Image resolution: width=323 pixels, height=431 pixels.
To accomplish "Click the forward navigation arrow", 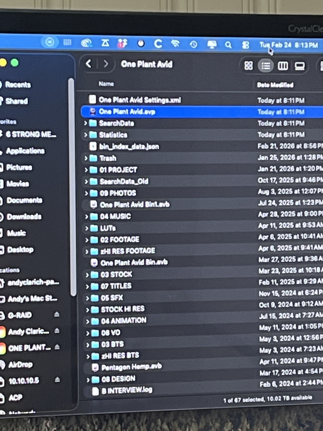I will click(106, 64).
